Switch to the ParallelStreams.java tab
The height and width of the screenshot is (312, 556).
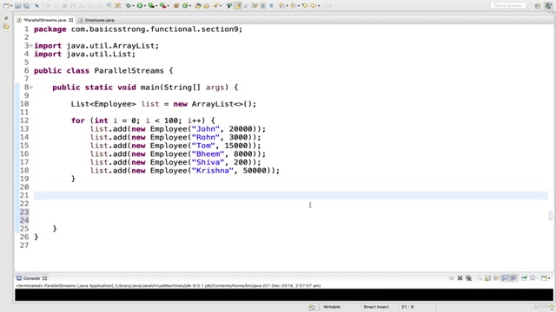click(44, 20)
